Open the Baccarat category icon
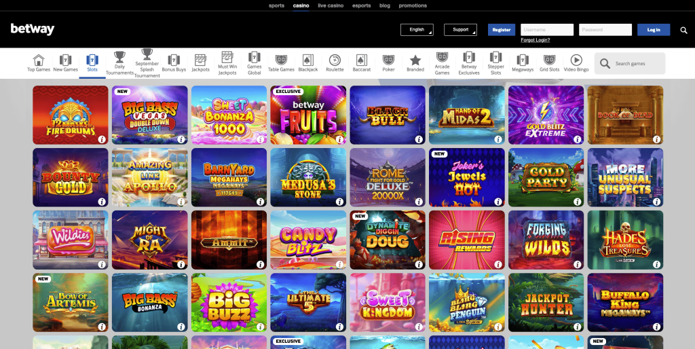The image size is (695, 349). [x=362, y=60]
